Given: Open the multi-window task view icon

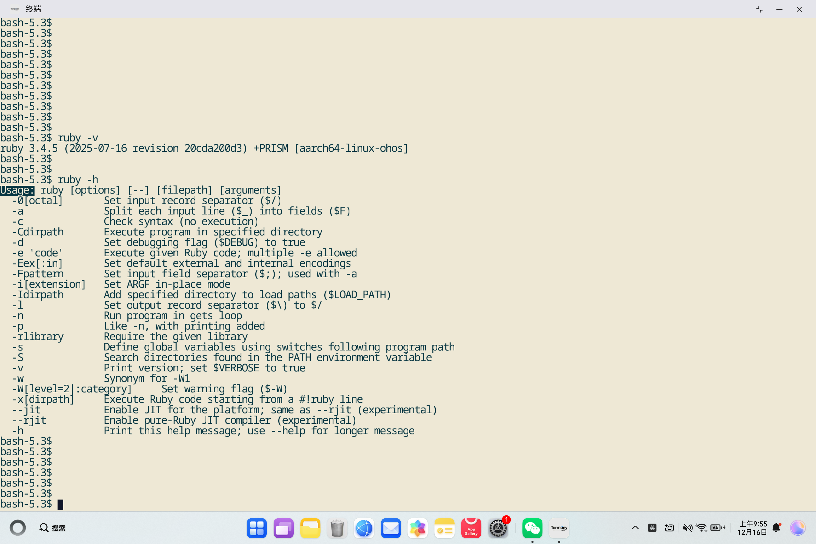Looking at the screenshot, I should tap(283, 528).
